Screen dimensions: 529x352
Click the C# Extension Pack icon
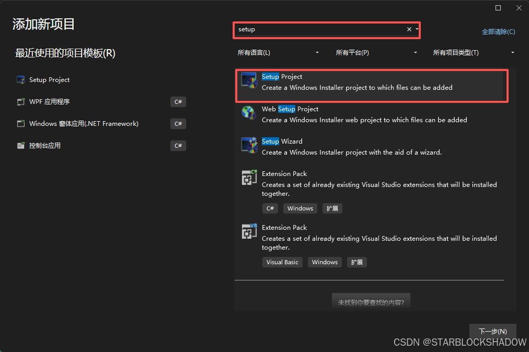point(249,178)
